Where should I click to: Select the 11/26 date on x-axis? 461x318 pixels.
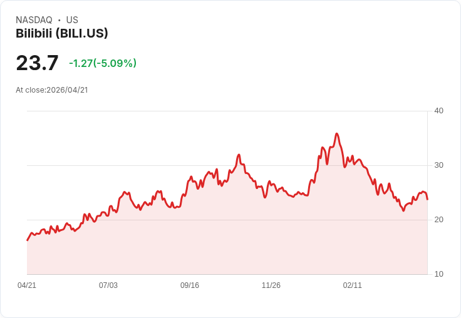pyautogui.click(x=271, y=285)
